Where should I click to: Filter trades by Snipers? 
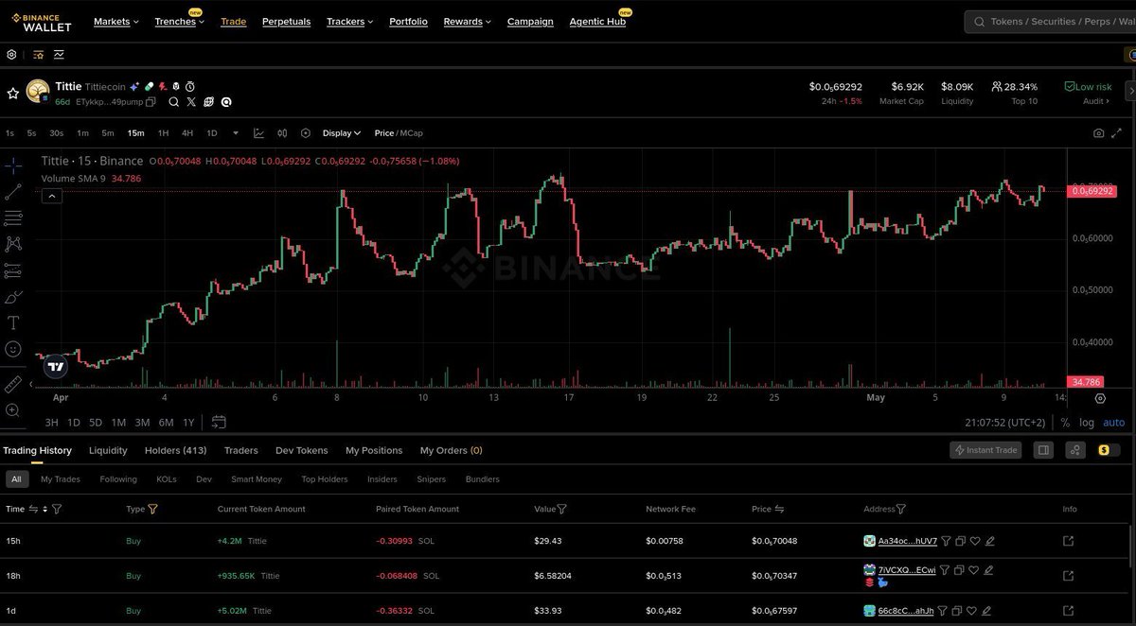[x=432, y=479]
